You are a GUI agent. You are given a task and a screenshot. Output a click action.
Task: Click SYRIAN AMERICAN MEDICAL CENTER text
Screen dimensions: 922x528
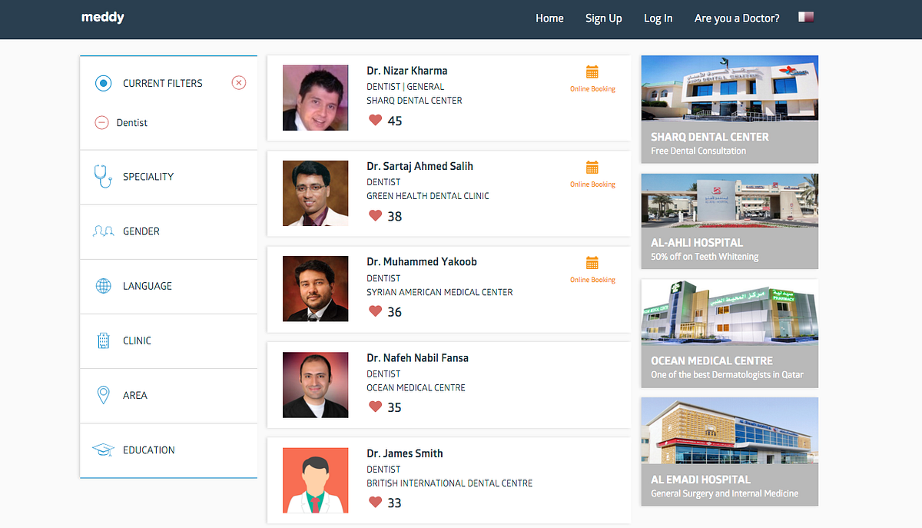click(x=439, y=292)
